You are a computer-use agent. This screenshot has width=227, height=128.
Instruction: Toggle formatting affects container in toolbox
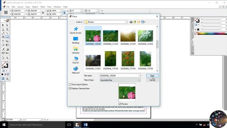point(3,71)
